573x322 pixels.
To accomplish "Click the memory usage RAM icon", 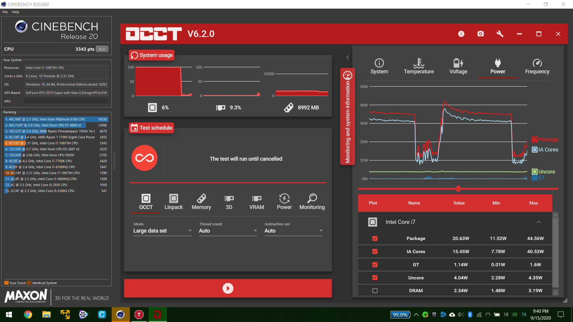I will (x=289, y=108).
